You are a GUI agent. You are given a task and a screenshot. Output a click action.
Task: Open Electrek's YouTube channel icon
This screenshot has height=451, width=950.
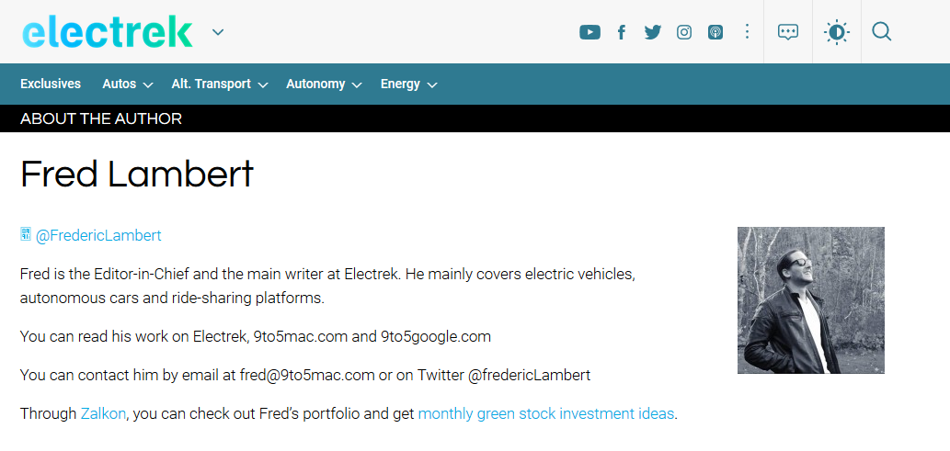(589, 32)
